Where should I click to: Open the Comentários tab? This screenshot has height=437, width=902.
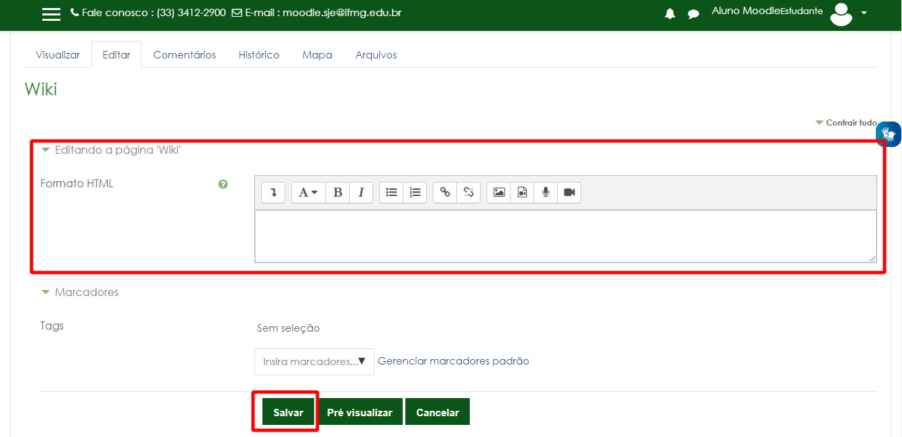coord(184,54)
